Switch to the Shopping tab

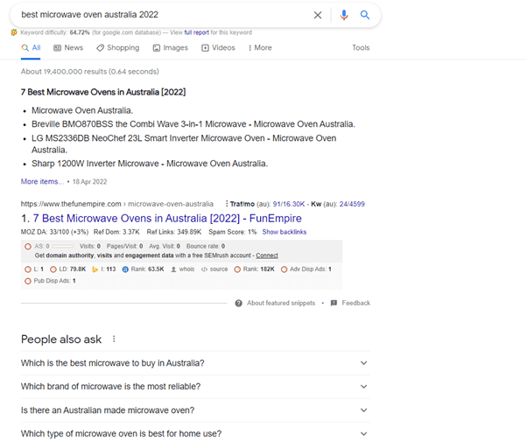click(117, 48)
